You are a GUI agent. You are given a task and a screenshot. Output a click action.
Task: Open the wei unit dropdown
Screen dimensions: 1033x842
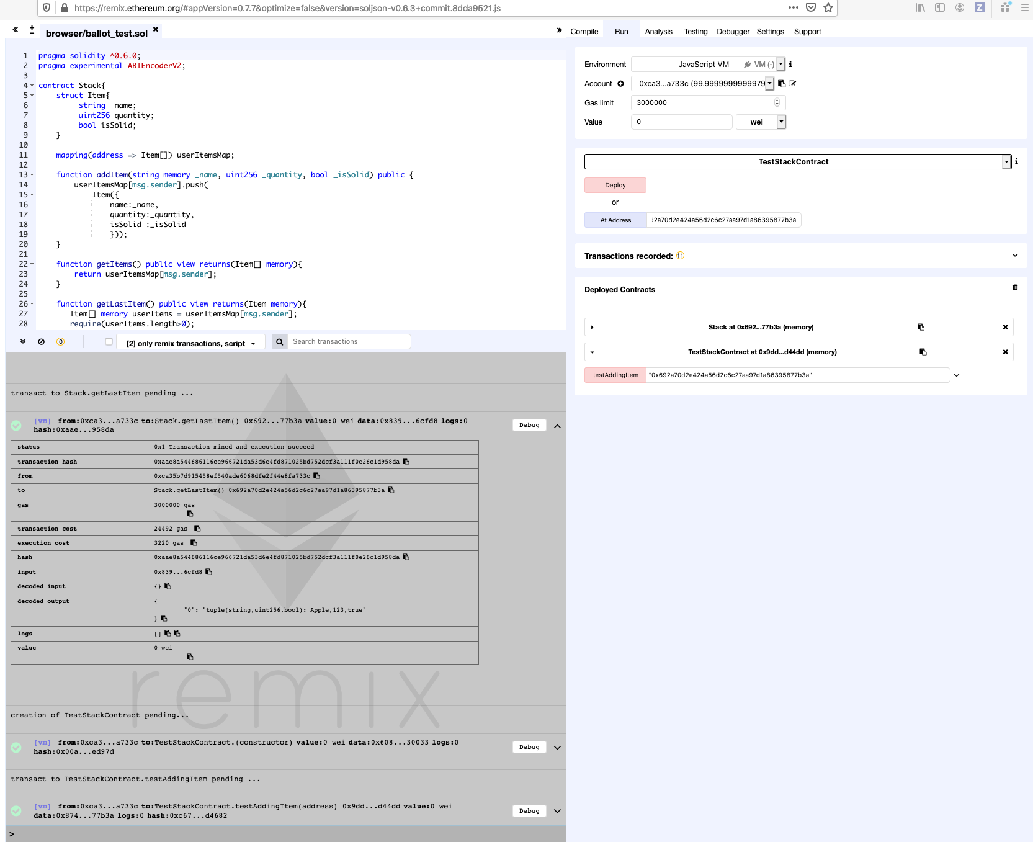click(x=761, y=122)
